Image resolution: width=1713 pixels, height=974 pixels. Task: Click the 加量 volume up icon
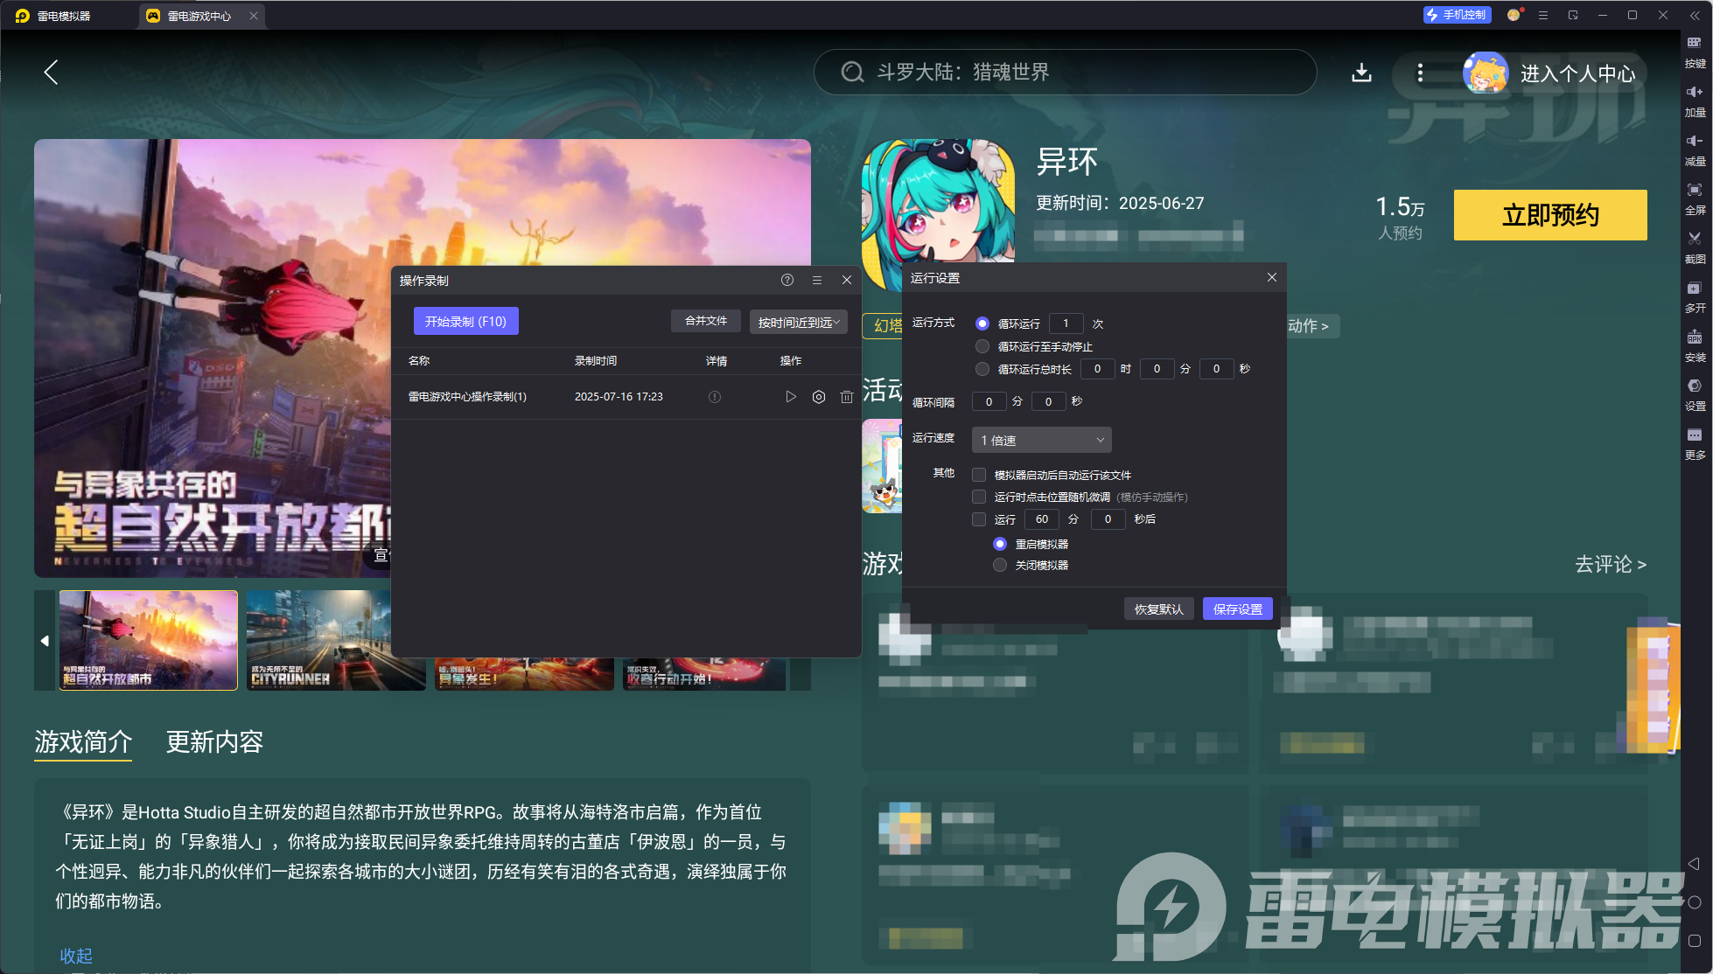click(x=1695, y=101)
